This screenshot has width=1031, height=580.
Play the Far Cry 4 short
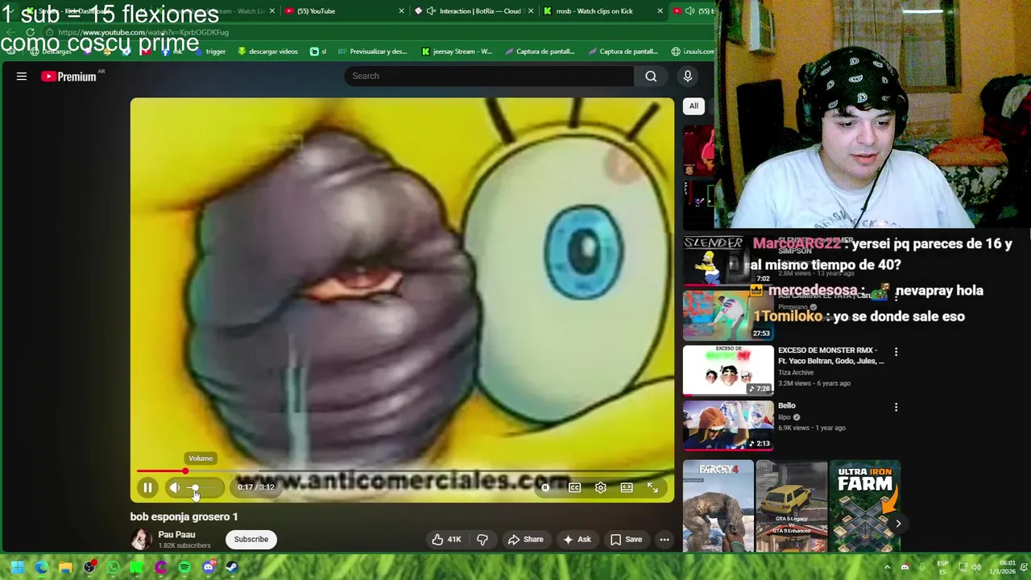pyautogui.click(x=718, y=506)
